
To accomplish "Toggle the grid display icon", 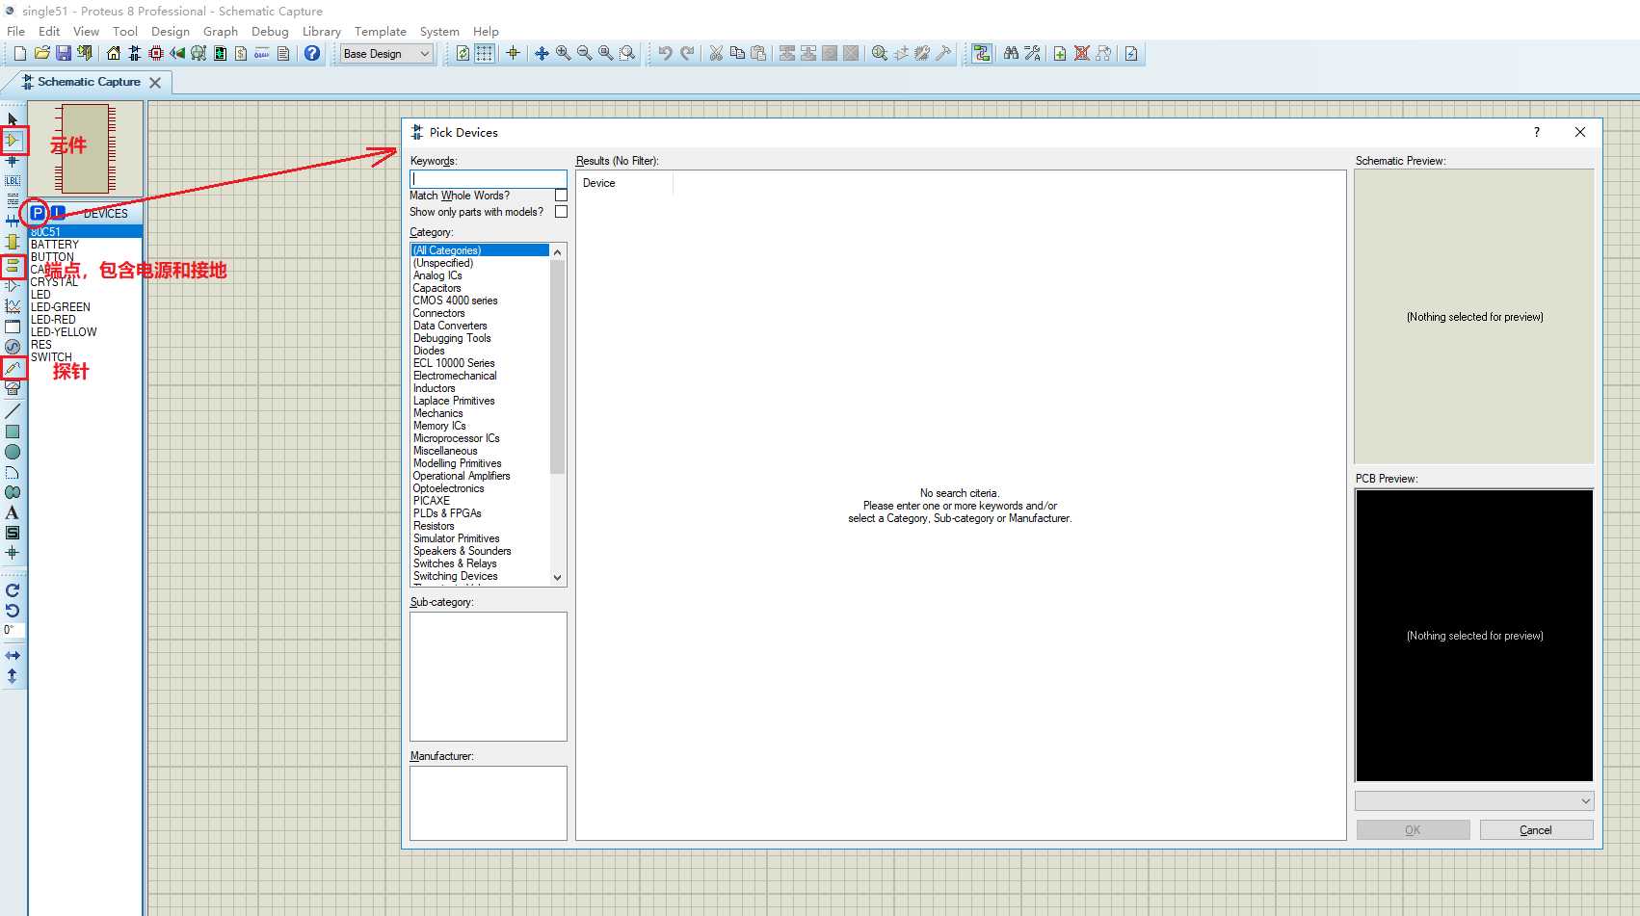I will pos(485,54).
